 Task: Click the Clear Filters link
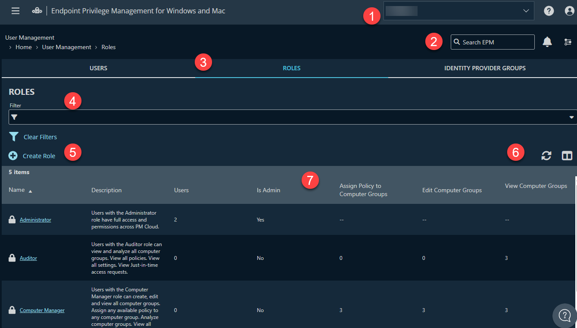(x=40, y=137)
